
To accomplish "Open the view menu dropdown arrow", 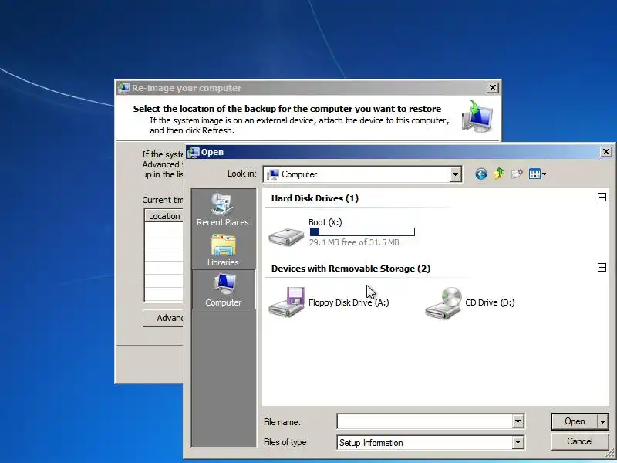I will (544, 174).
